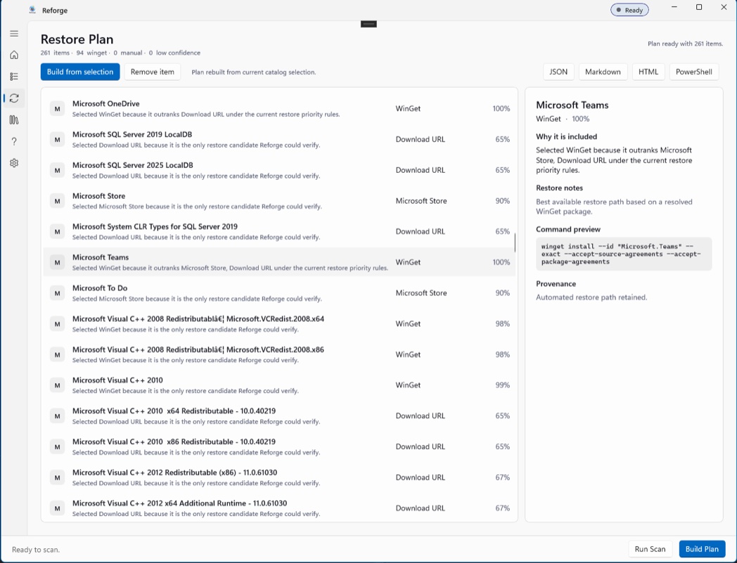Select Microsoft SQL Server 2019 LocalDB row
Screen dimensions: 737x563
(x=279, y=139)
